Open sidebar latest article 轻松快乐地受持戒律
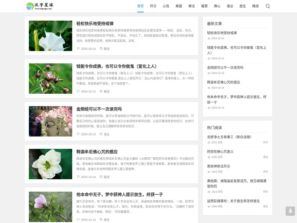Viewport: 297px width, 223px height. point(222,33)
